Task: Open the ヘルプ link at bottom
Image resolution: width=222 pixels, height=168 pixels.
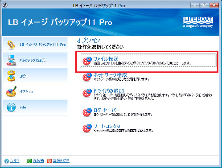Action: (x=15, y=161)
